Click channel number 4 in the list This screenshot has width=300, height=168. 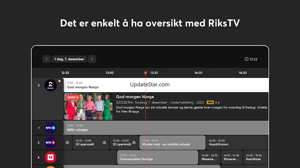click(x=39, y=157)
